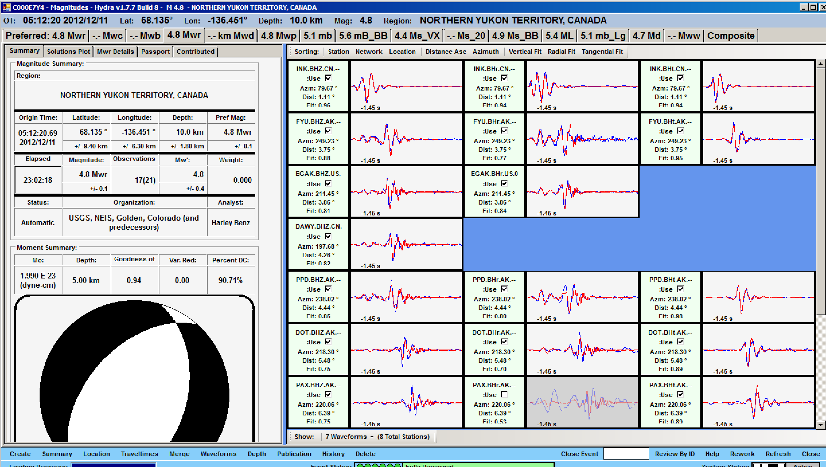Select the 5.4 ML magnitude tab
The image size is (826, 467).
coord(559,36)
